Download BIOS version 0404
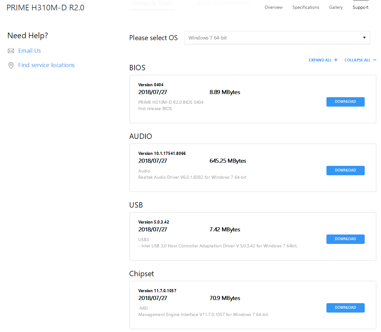Screen dimensions: 381x332 coord(345,102)
